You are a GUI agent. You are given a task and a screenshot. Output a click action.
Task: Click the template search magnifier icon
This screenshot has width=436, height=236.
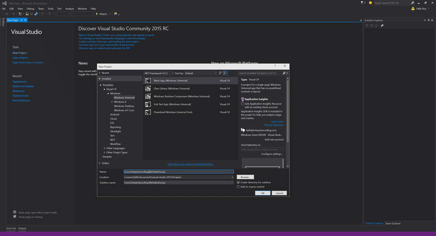point(284,73)
